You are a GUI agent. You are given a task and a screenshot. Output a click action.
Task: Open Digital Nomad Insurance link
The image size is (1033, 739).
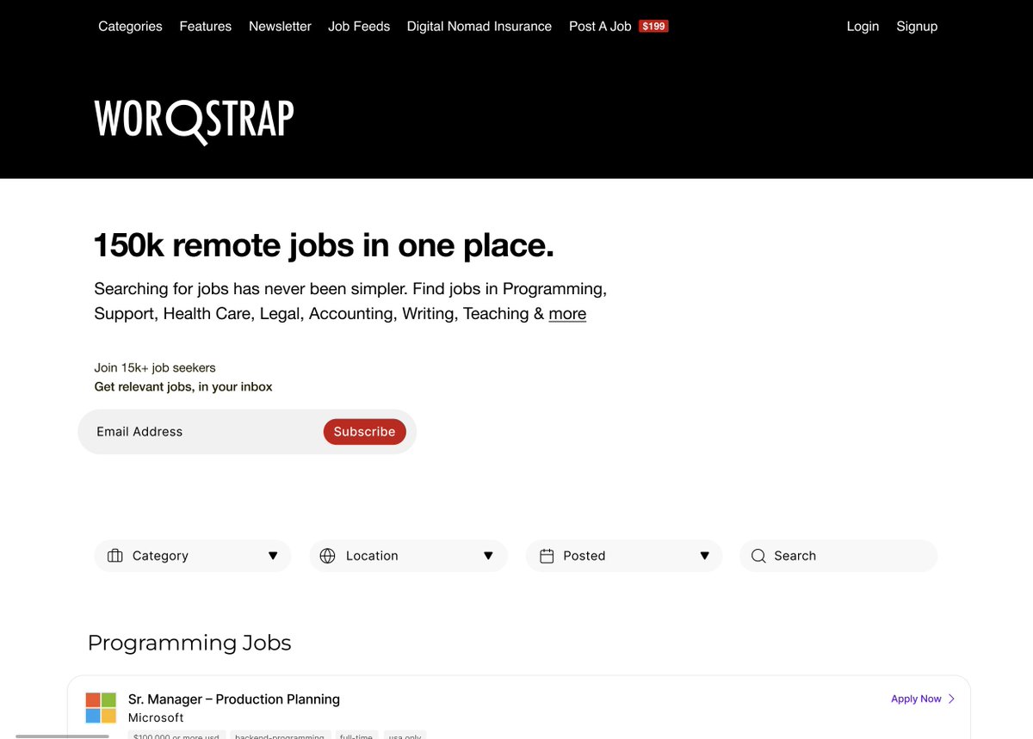479,27
